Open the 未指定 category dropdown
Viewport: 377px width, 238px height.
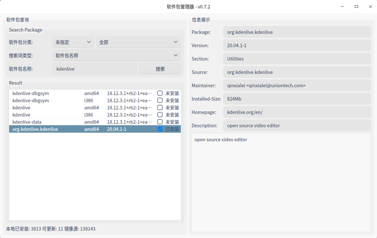pos(73,42)
